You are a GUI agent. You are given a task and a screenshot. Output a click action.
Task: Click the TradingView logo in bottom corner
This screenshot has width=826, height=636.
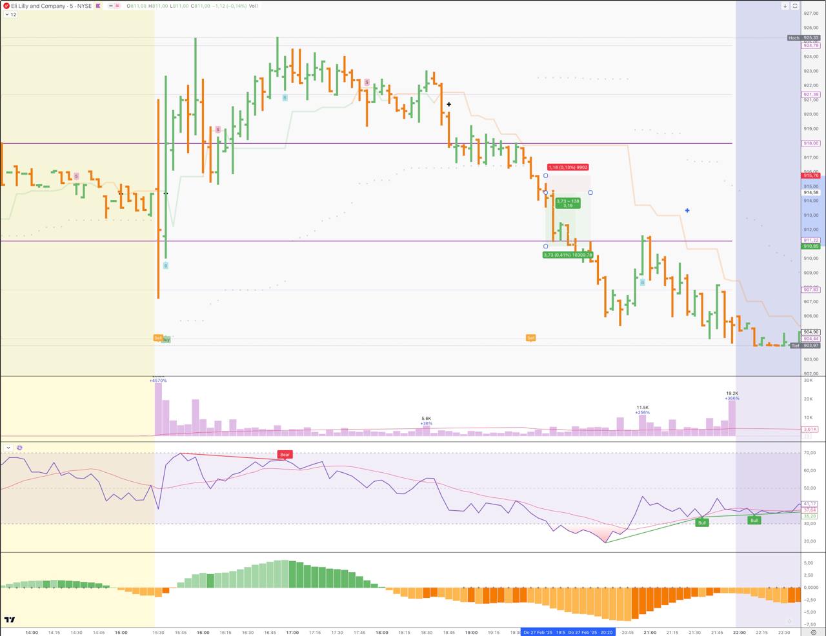click(x=9, y=621)
